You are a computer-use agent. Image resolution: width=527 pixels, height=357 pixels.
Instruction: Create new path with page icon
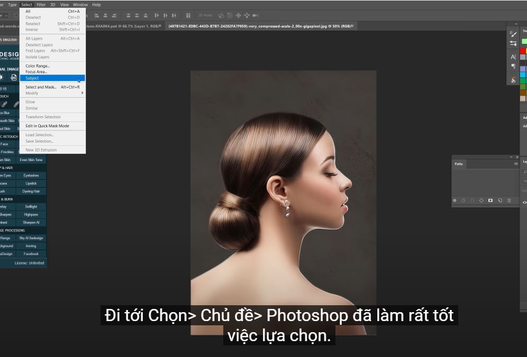pos(500,201)
